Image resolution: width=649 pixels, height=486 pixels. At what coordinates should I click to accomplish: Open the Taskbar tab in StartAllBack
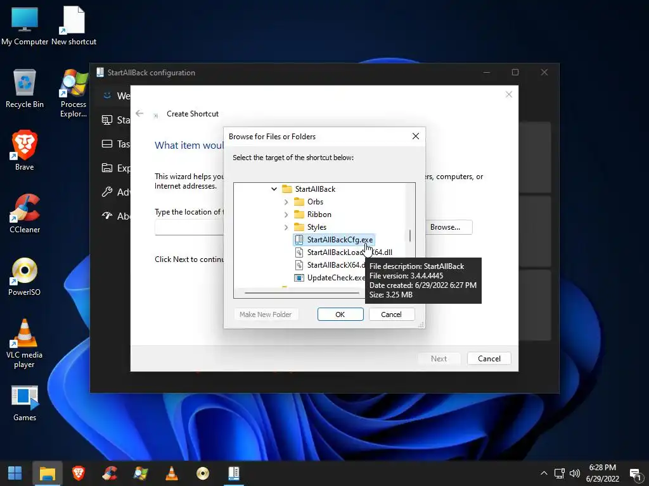click(116, 144)
